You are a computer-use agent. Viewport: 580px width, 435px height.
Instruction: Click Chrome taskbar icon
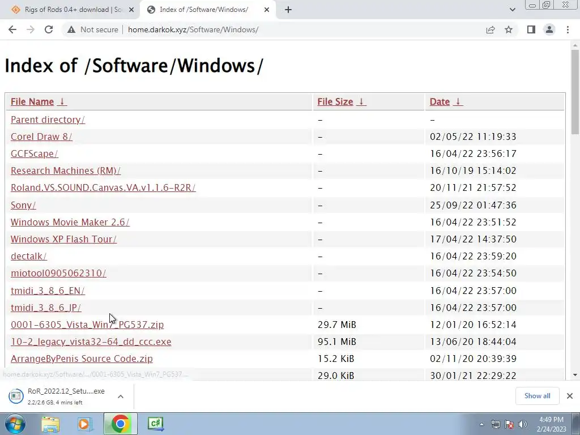tap(120, 424)
